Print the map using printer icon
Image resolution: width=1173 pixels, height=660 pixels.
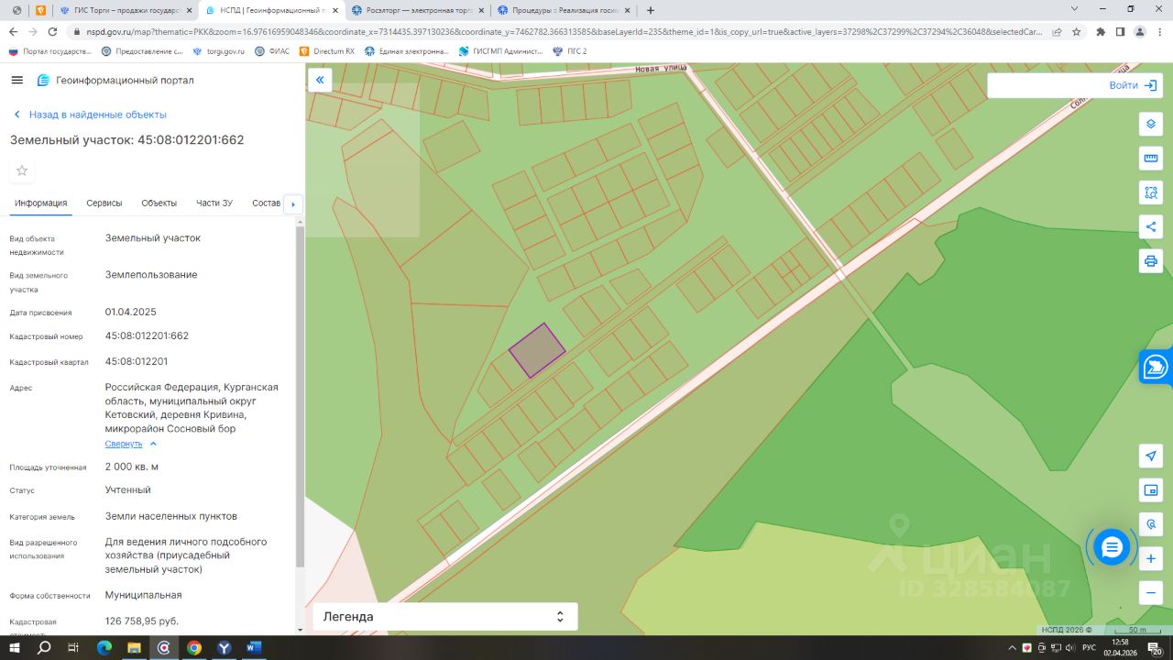(1151, 261)
